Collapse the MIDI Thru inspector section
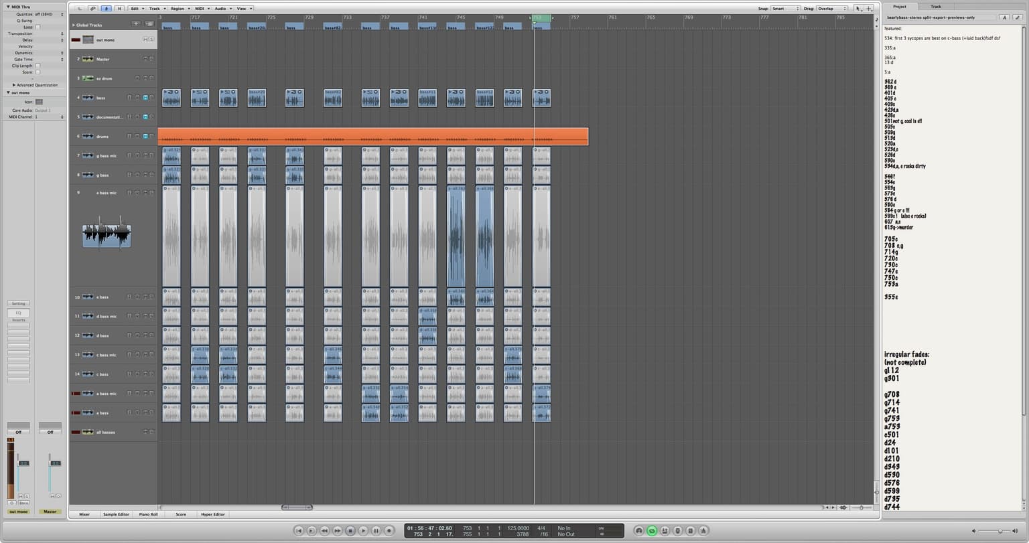 8,7
